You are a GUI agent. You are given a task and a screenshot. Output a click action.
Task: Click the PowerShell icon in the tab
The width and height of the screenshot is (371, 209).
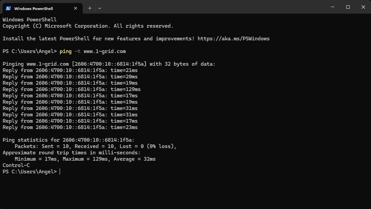coord(8,8)
